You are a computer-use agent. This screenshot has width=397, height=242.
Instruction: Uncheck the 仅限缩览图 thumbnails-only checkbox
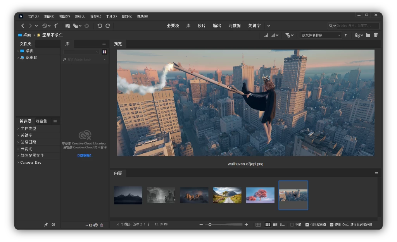coord(307,225)
